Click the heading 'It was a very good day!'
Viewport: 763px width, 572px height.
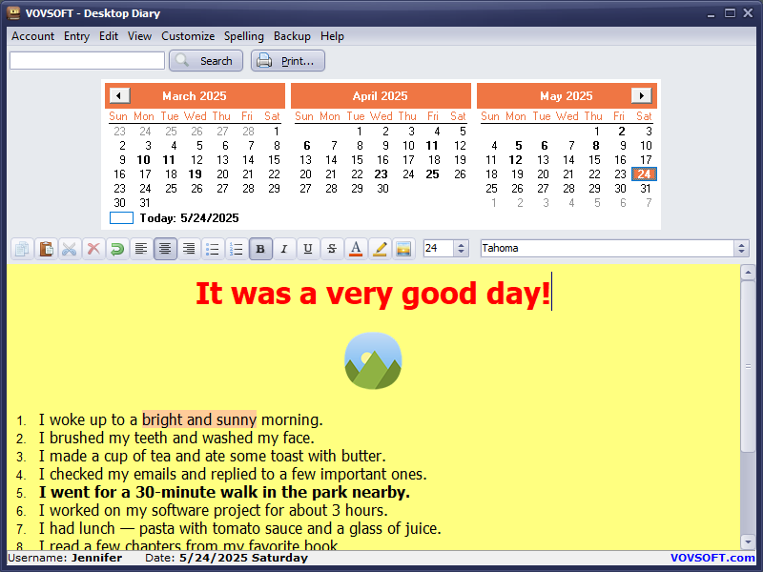pos(373,294)
